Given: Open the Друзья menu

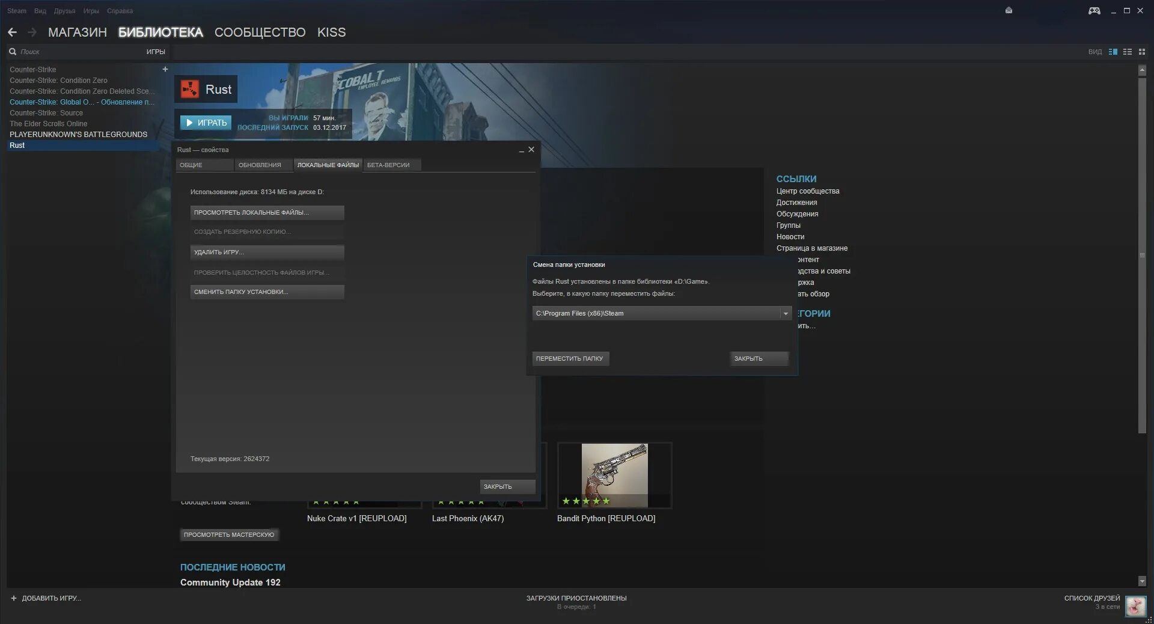Looking at the screenshot, I should pos(64,11).
